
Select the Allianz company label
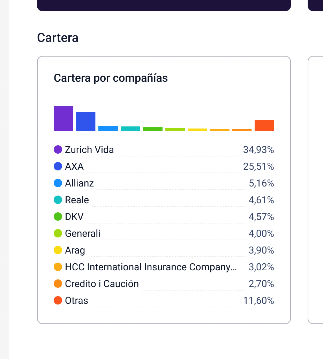(80, 183)
